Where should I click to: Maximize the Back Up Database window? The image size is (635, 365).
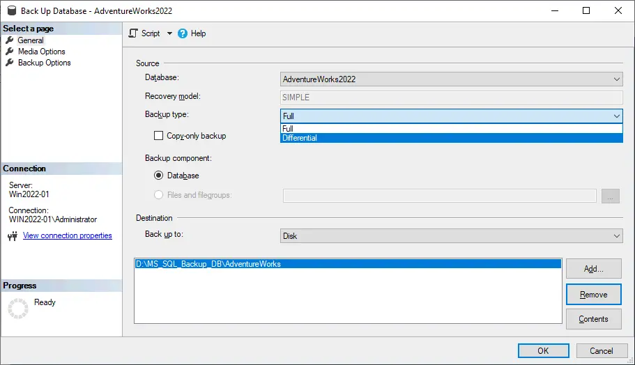click(x=586, y=10)
